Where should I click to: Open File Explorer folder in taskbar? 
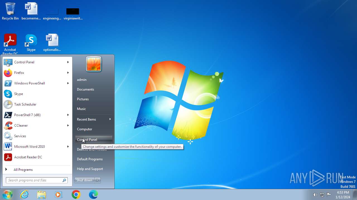[x=42, y=195]
